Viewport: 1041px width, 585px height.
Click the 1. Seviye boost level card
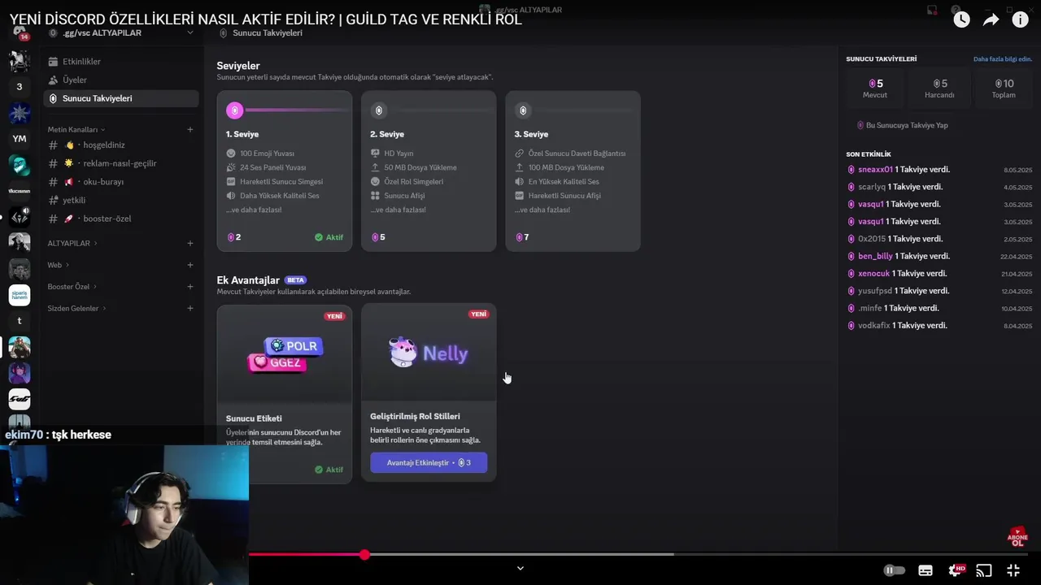[x=285, y=171]
